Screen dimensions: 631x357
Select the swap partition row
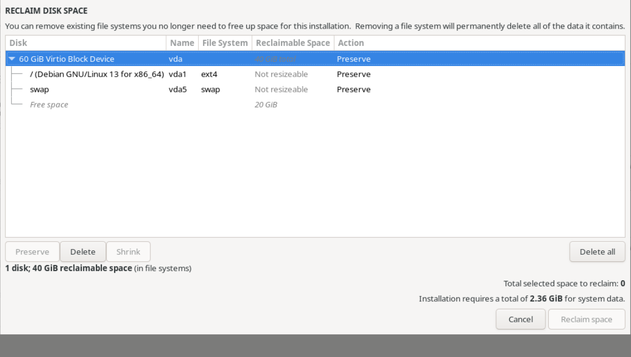click(x=315, y=89)
